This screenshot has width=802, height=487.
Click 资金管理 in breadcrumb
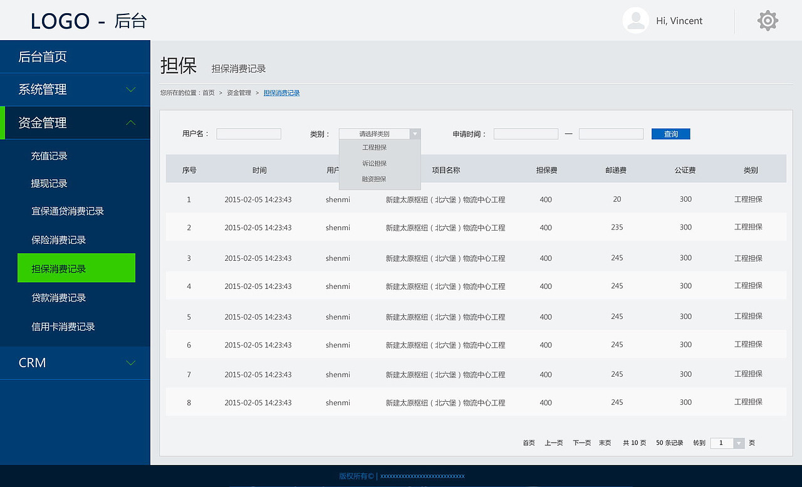239,93
